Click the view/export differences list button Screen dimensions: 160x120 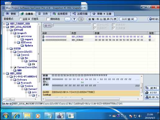(102, 19)
